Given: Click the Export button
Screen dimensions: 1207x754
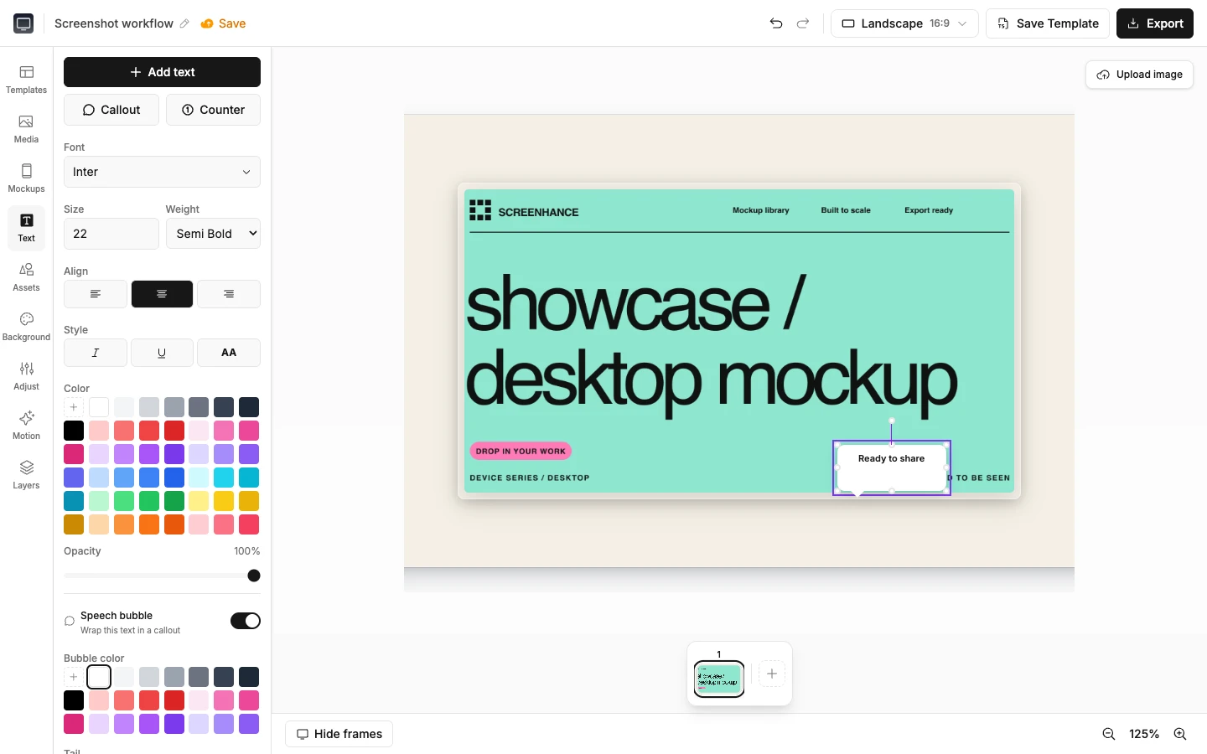Looking at the screenshot, I should tap(1155, 23).
